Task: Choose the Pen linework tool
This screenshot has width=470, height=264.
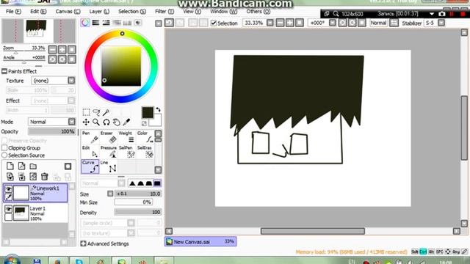Action: click(90, 137)
